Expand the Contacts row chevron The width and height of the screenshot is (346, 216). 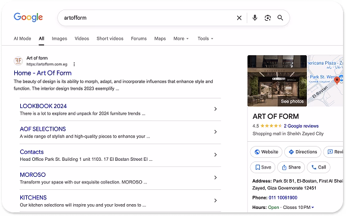click(216, 155)
